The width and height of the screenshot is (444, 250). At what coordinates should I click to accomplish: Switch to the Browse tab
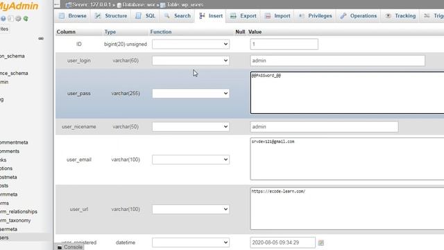point(72,16)
